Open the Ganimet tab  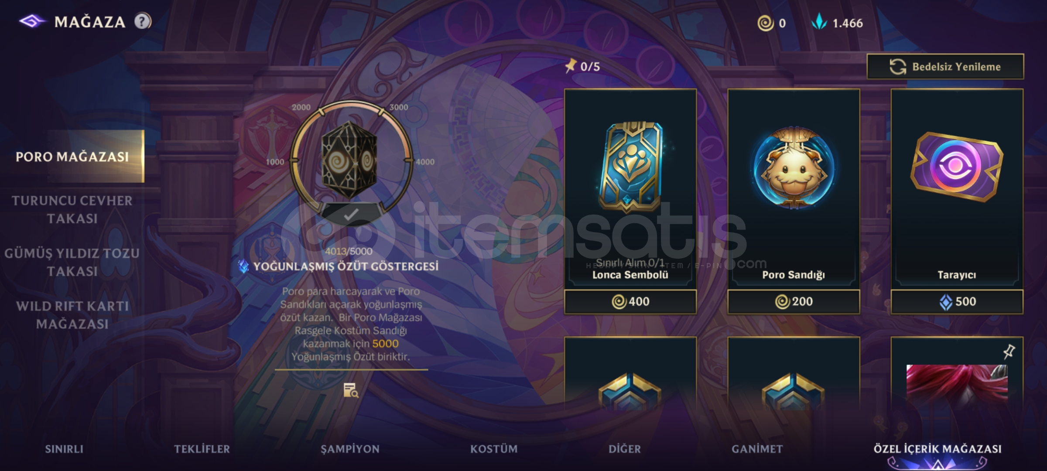coord(757,449)
